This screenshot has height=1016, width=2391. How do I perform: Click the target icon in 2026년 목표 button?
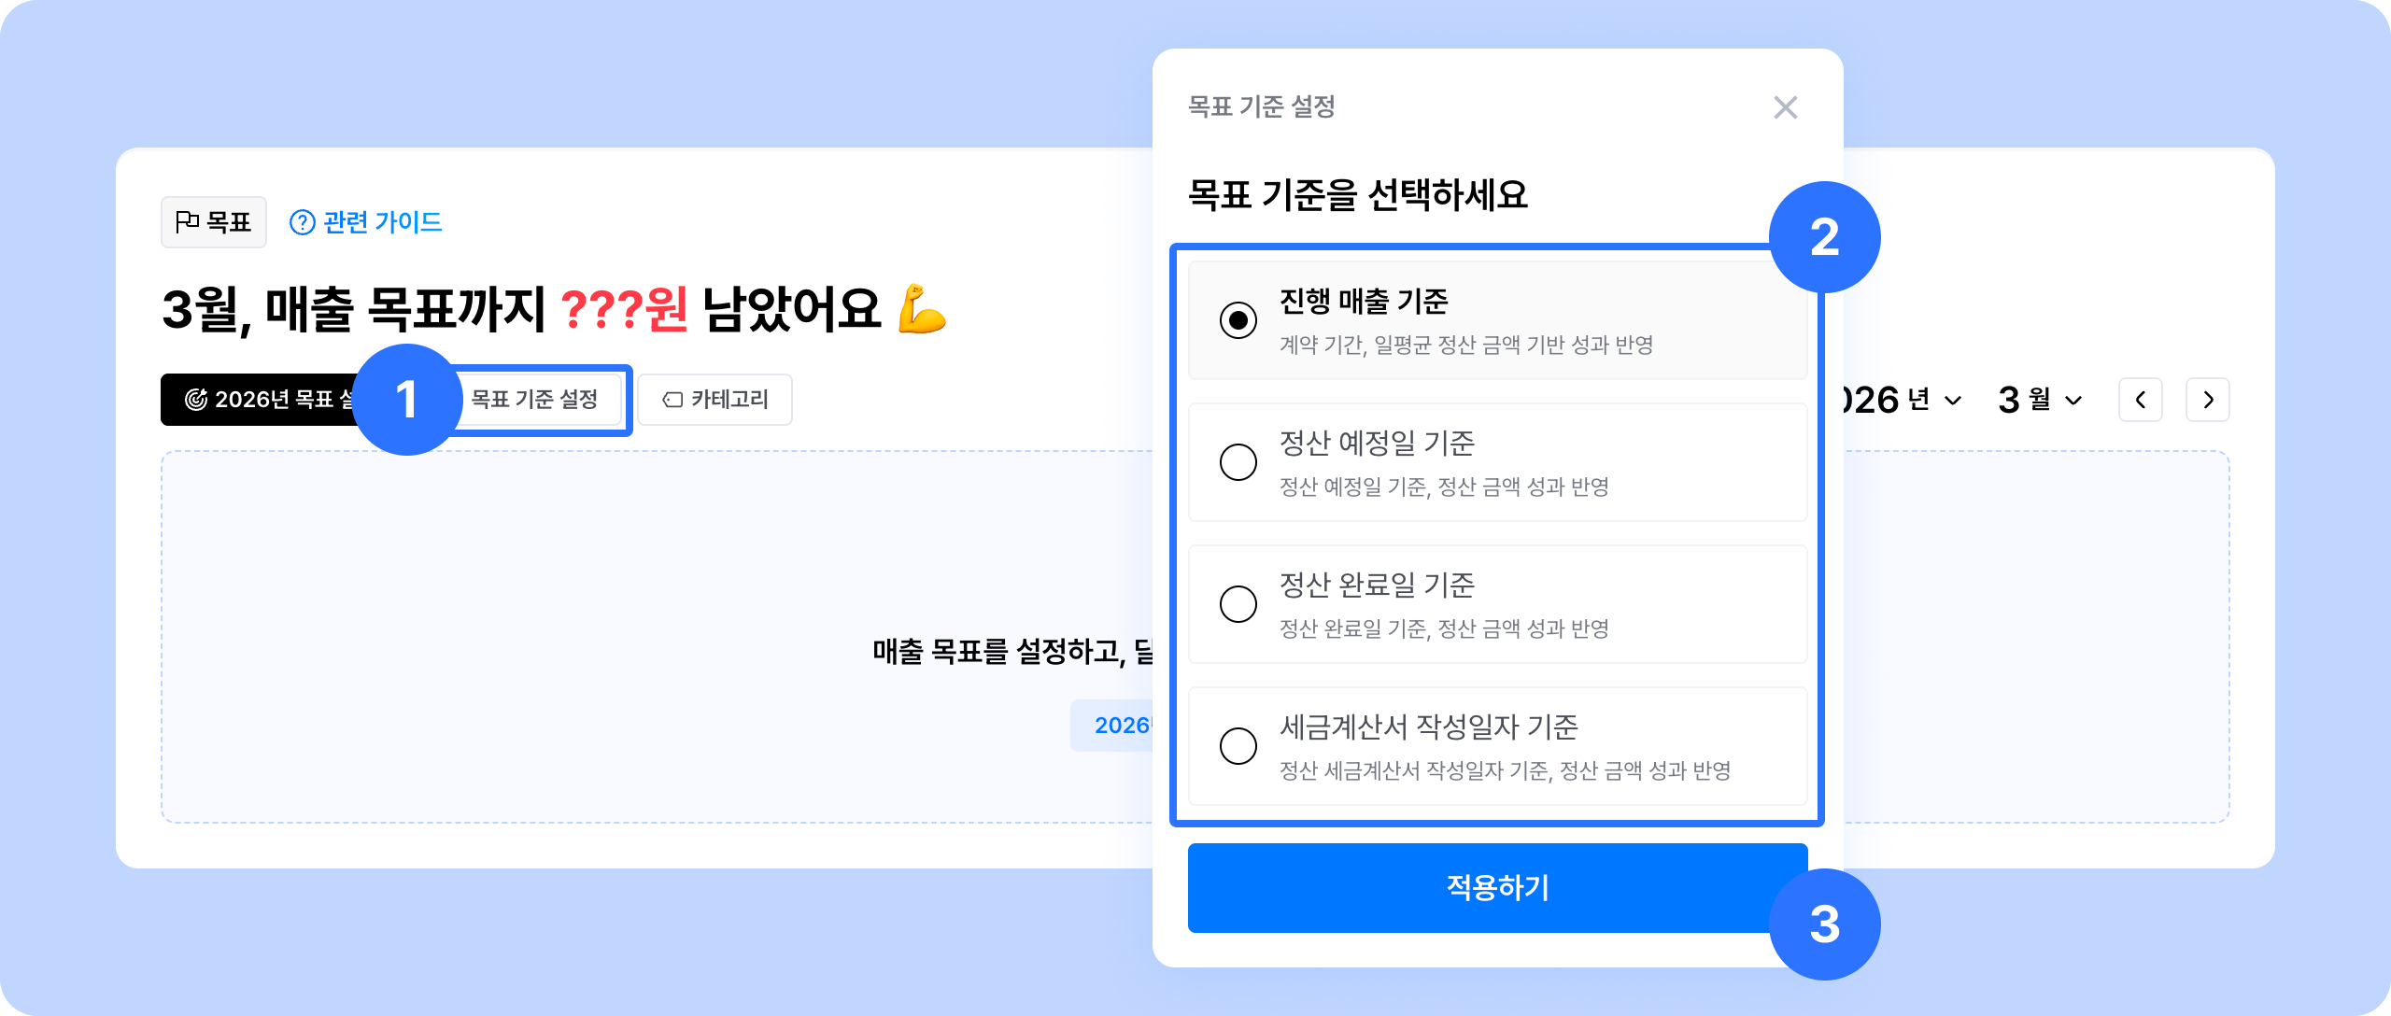(x=196, y=400)
